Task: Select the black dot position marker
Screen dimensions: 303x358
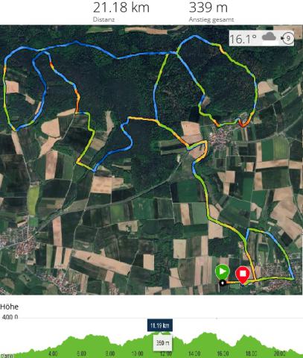Action: click(x=223, y=283)
